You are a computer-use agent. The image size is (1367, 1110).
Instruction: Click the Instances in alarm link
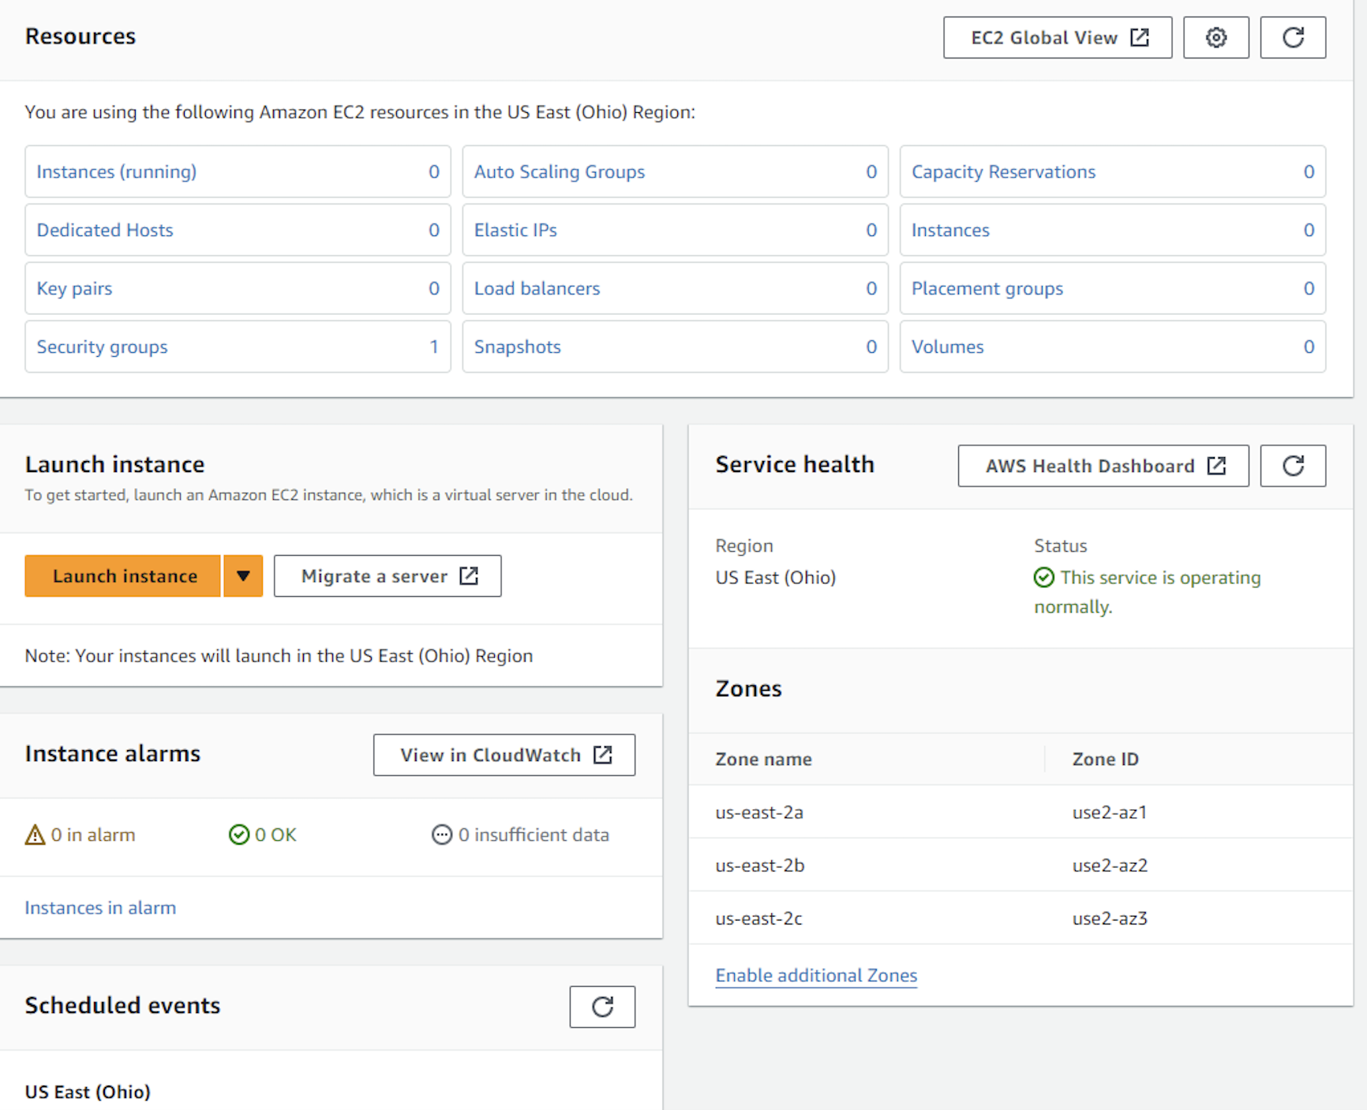coord(100,908)
